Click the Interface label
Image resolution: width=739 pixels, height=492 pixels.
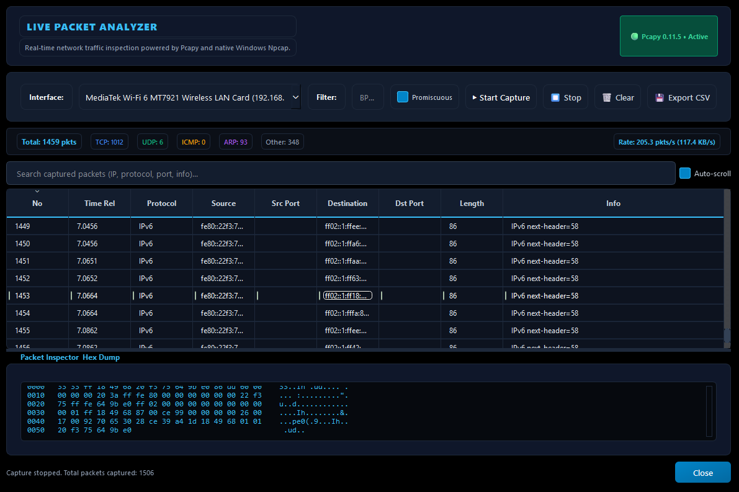point(46,97)
